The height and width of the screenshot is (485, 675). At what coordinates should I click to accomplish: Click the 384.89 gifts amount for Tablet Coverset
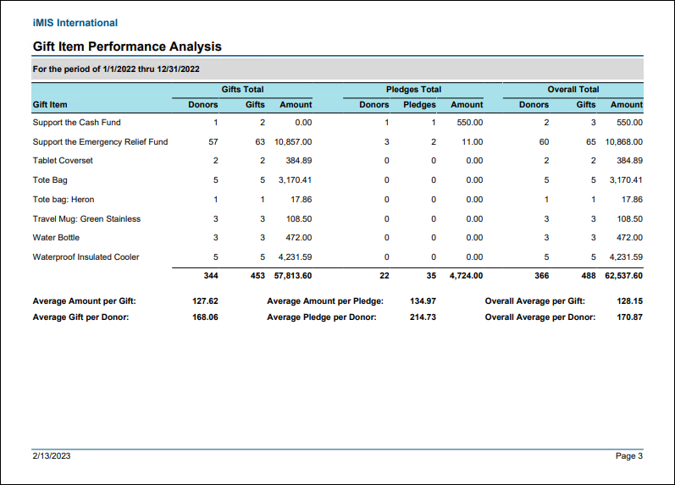point(299,161)
